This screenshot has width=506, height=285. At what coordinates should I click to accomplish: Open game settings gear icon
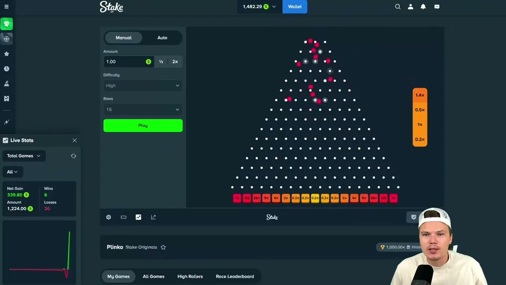point(109,217)
